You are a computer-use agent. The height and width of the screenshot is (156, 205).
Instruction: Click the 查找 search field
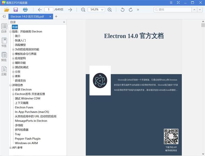tap(173, 9)
